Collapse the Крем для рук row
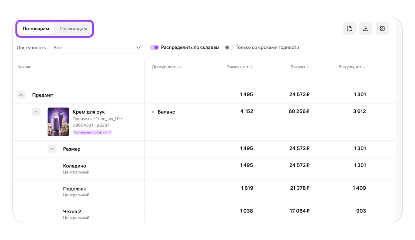The width and height of the screenshot is (415, 240). (x=36, y=112)
